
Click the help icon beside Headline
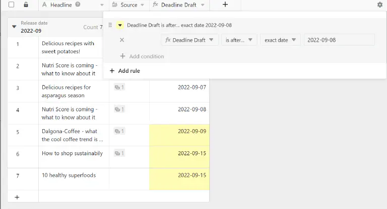click(78, 5)
